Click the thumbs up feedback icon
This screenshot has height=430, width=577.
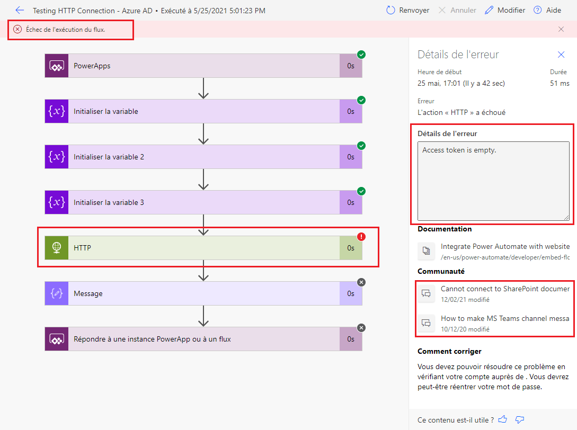[x=503, y=419]
